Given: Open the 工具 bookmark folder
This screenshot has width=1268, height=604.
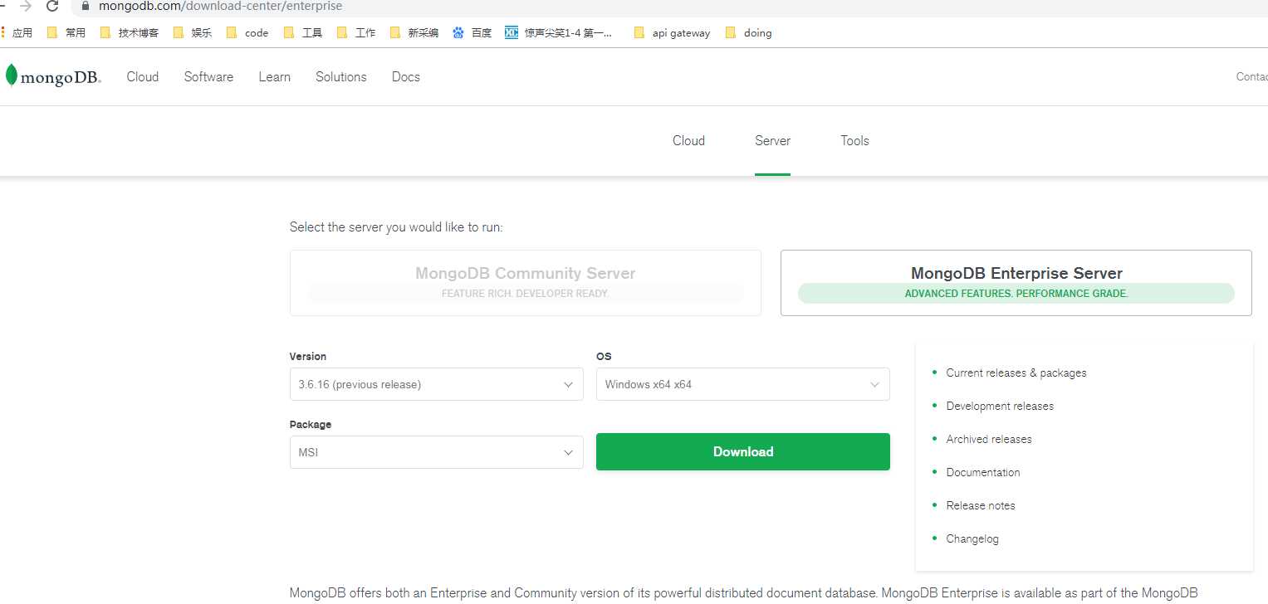Looking at the screenshot, I should (x=303, y=33).
